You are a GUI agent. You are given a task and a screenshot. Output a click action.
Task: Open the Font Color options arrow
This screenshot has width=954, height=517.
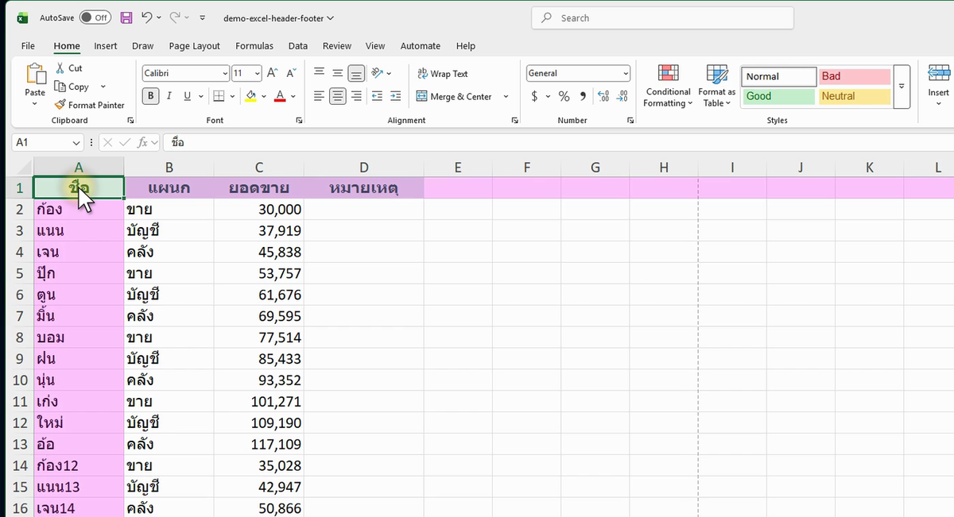[x=293, y=96]
